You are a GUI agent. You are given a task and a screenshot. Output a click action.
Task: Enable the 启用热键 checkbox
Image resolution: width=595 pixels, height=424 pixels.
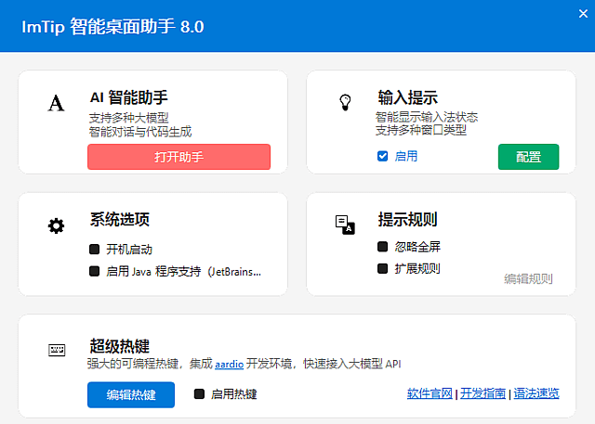199,394
